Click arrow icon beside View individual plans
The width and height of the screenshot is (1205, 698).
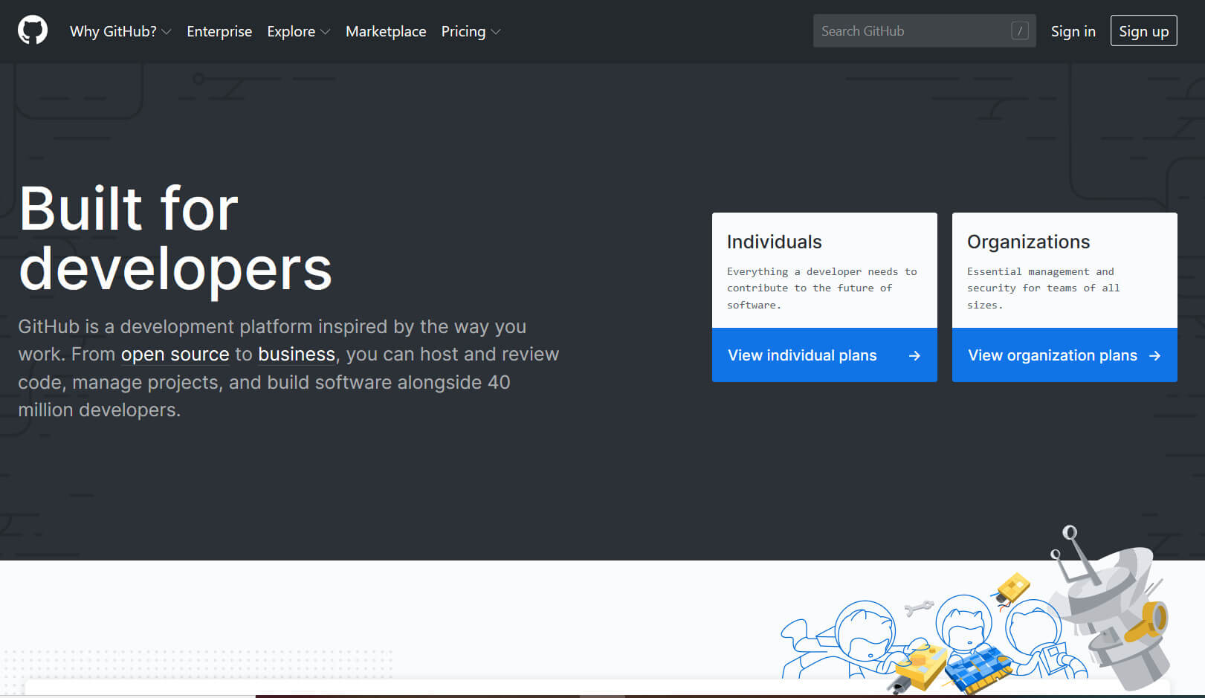(914, 356)
